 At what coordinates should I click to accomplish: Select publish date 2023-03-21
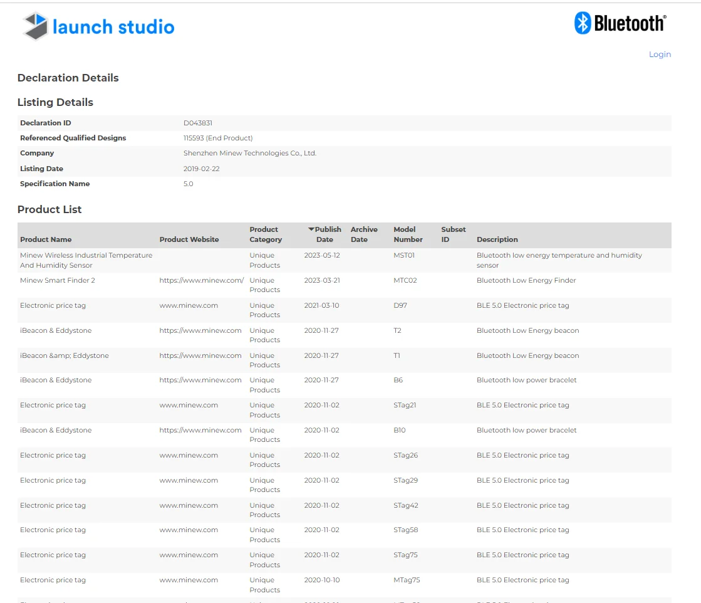point(322,280)
